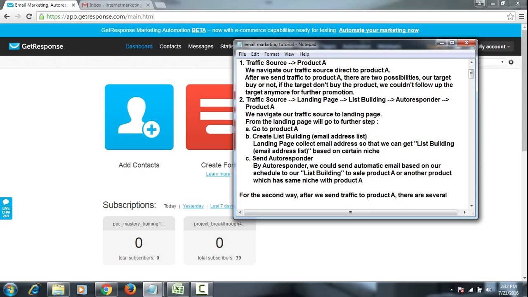Open Camtasia taskbar icon

[x=202, y=290]
